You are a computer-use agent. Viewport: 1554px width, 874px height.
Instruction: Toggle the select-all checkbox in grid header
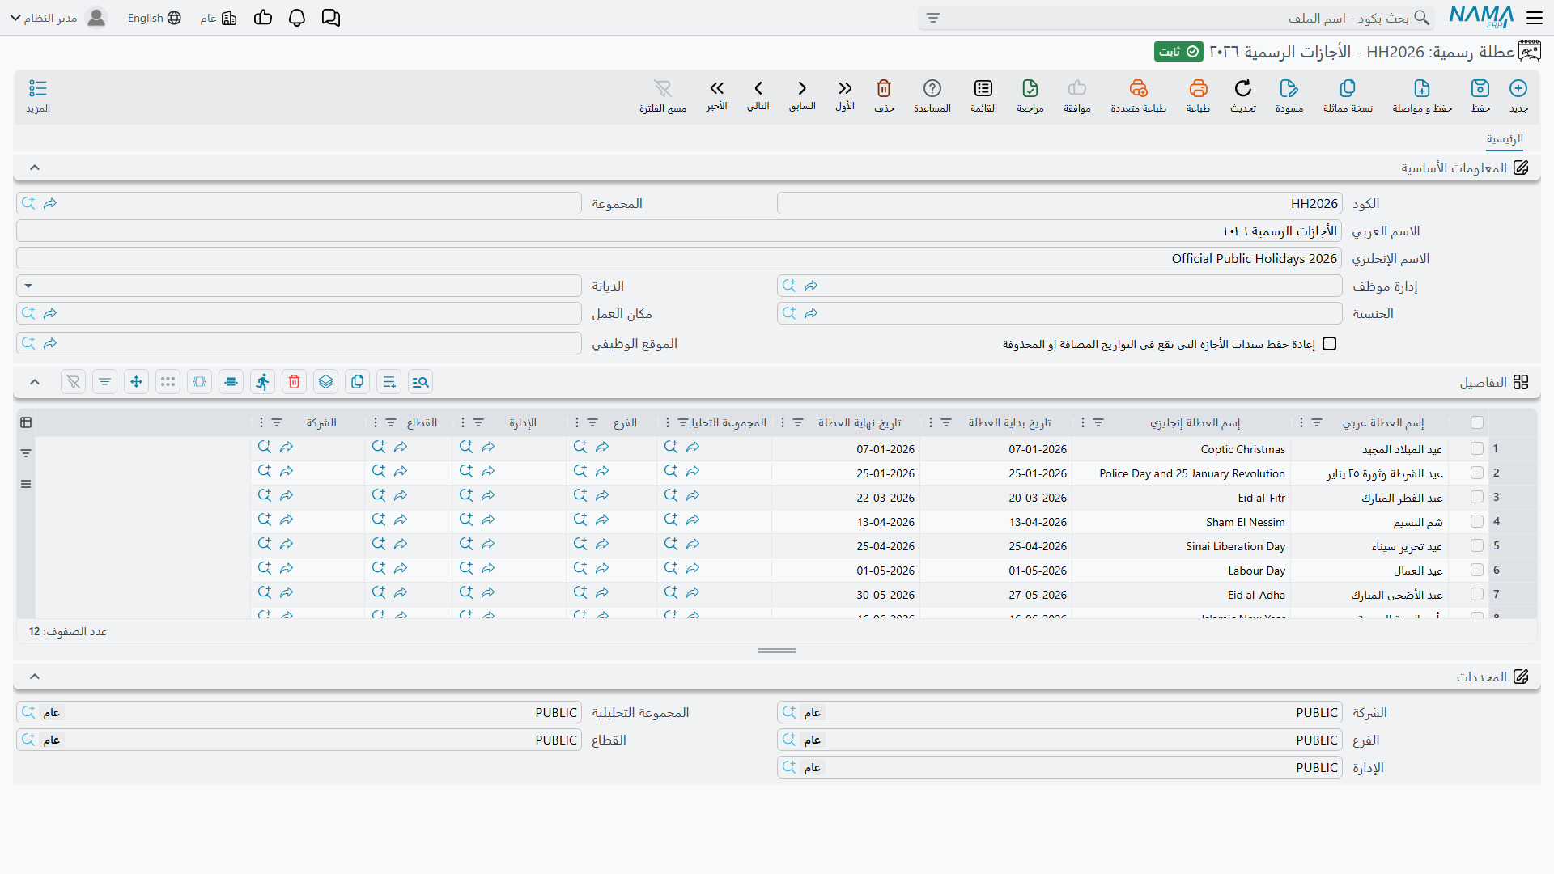click(x=1477, y=422)
